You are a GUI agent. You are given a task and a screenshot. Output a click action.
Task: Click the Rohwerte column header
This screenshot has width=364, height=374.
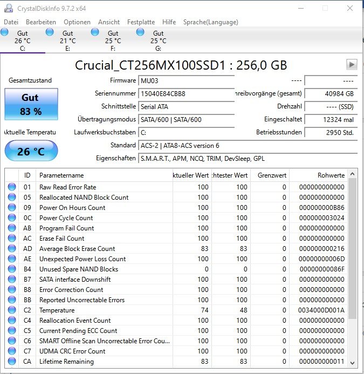pos(319,175)
